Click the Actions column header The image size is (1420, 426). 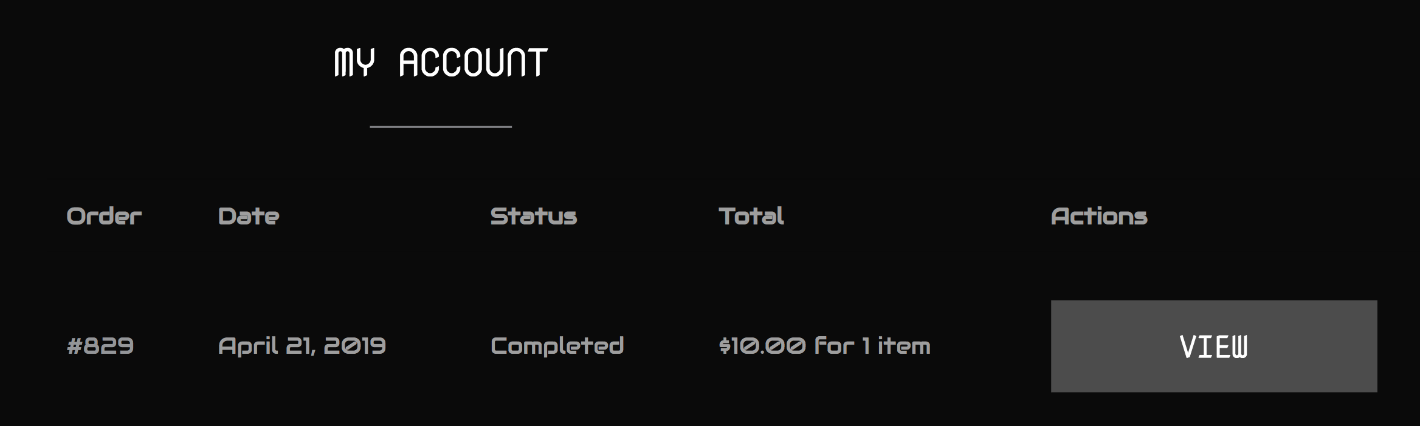pos(1099,216)
